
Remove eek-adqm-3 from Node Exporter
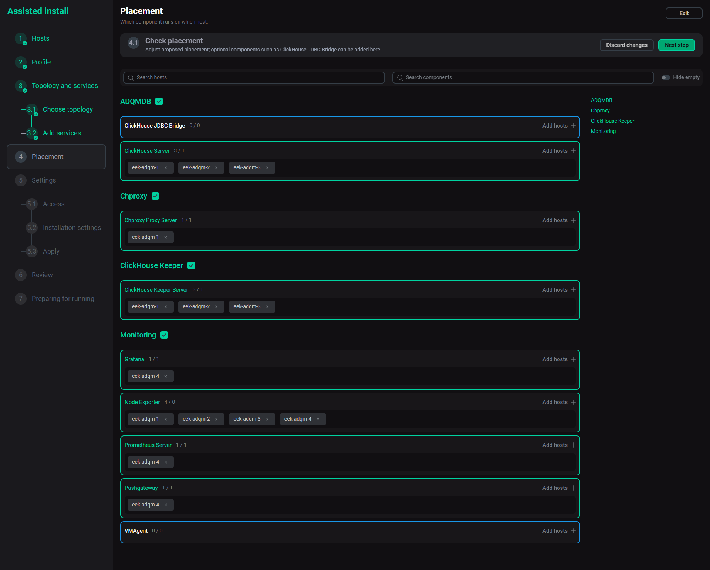click(x=267, y=419)
